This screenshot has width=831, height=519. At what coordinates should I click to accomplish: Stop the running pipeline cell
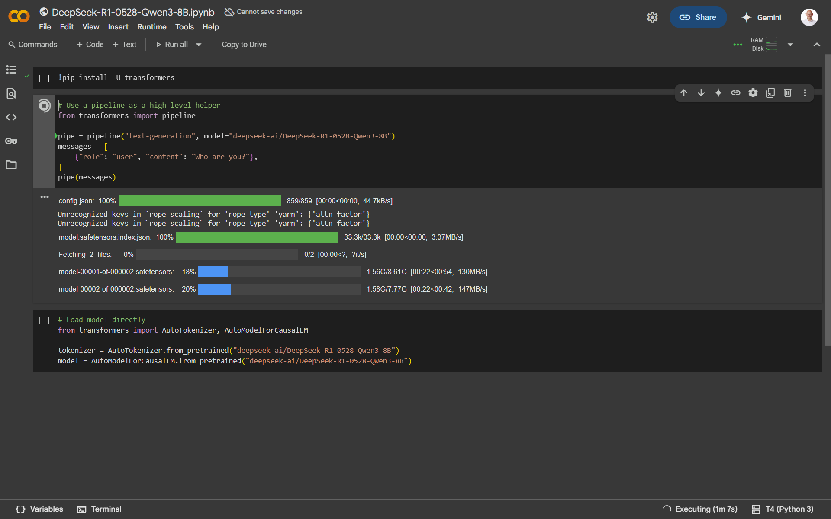(44, 106)
